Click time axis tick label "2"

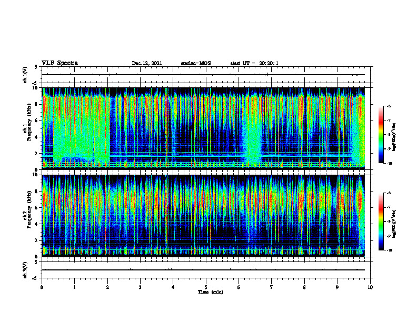[107, 287]
